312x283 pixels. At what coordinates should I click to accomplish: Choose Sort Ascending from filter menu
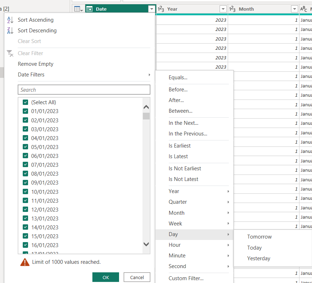(36, 20)
